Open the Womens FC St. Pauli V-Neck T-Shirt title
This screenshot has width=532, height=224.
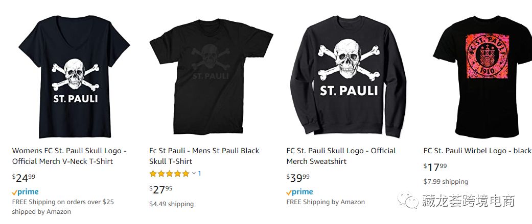(69, 156)
